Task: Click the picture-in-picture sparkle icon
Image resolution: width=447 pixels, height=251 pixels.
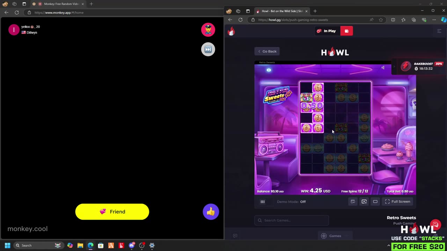Action: (x=364, y=201)
